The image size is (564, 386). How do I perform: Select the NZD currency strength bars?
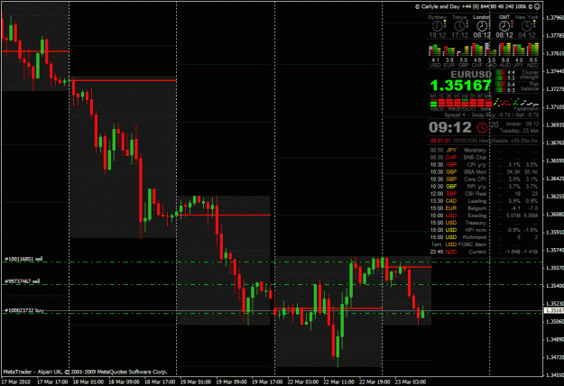[x=532, y=51]
